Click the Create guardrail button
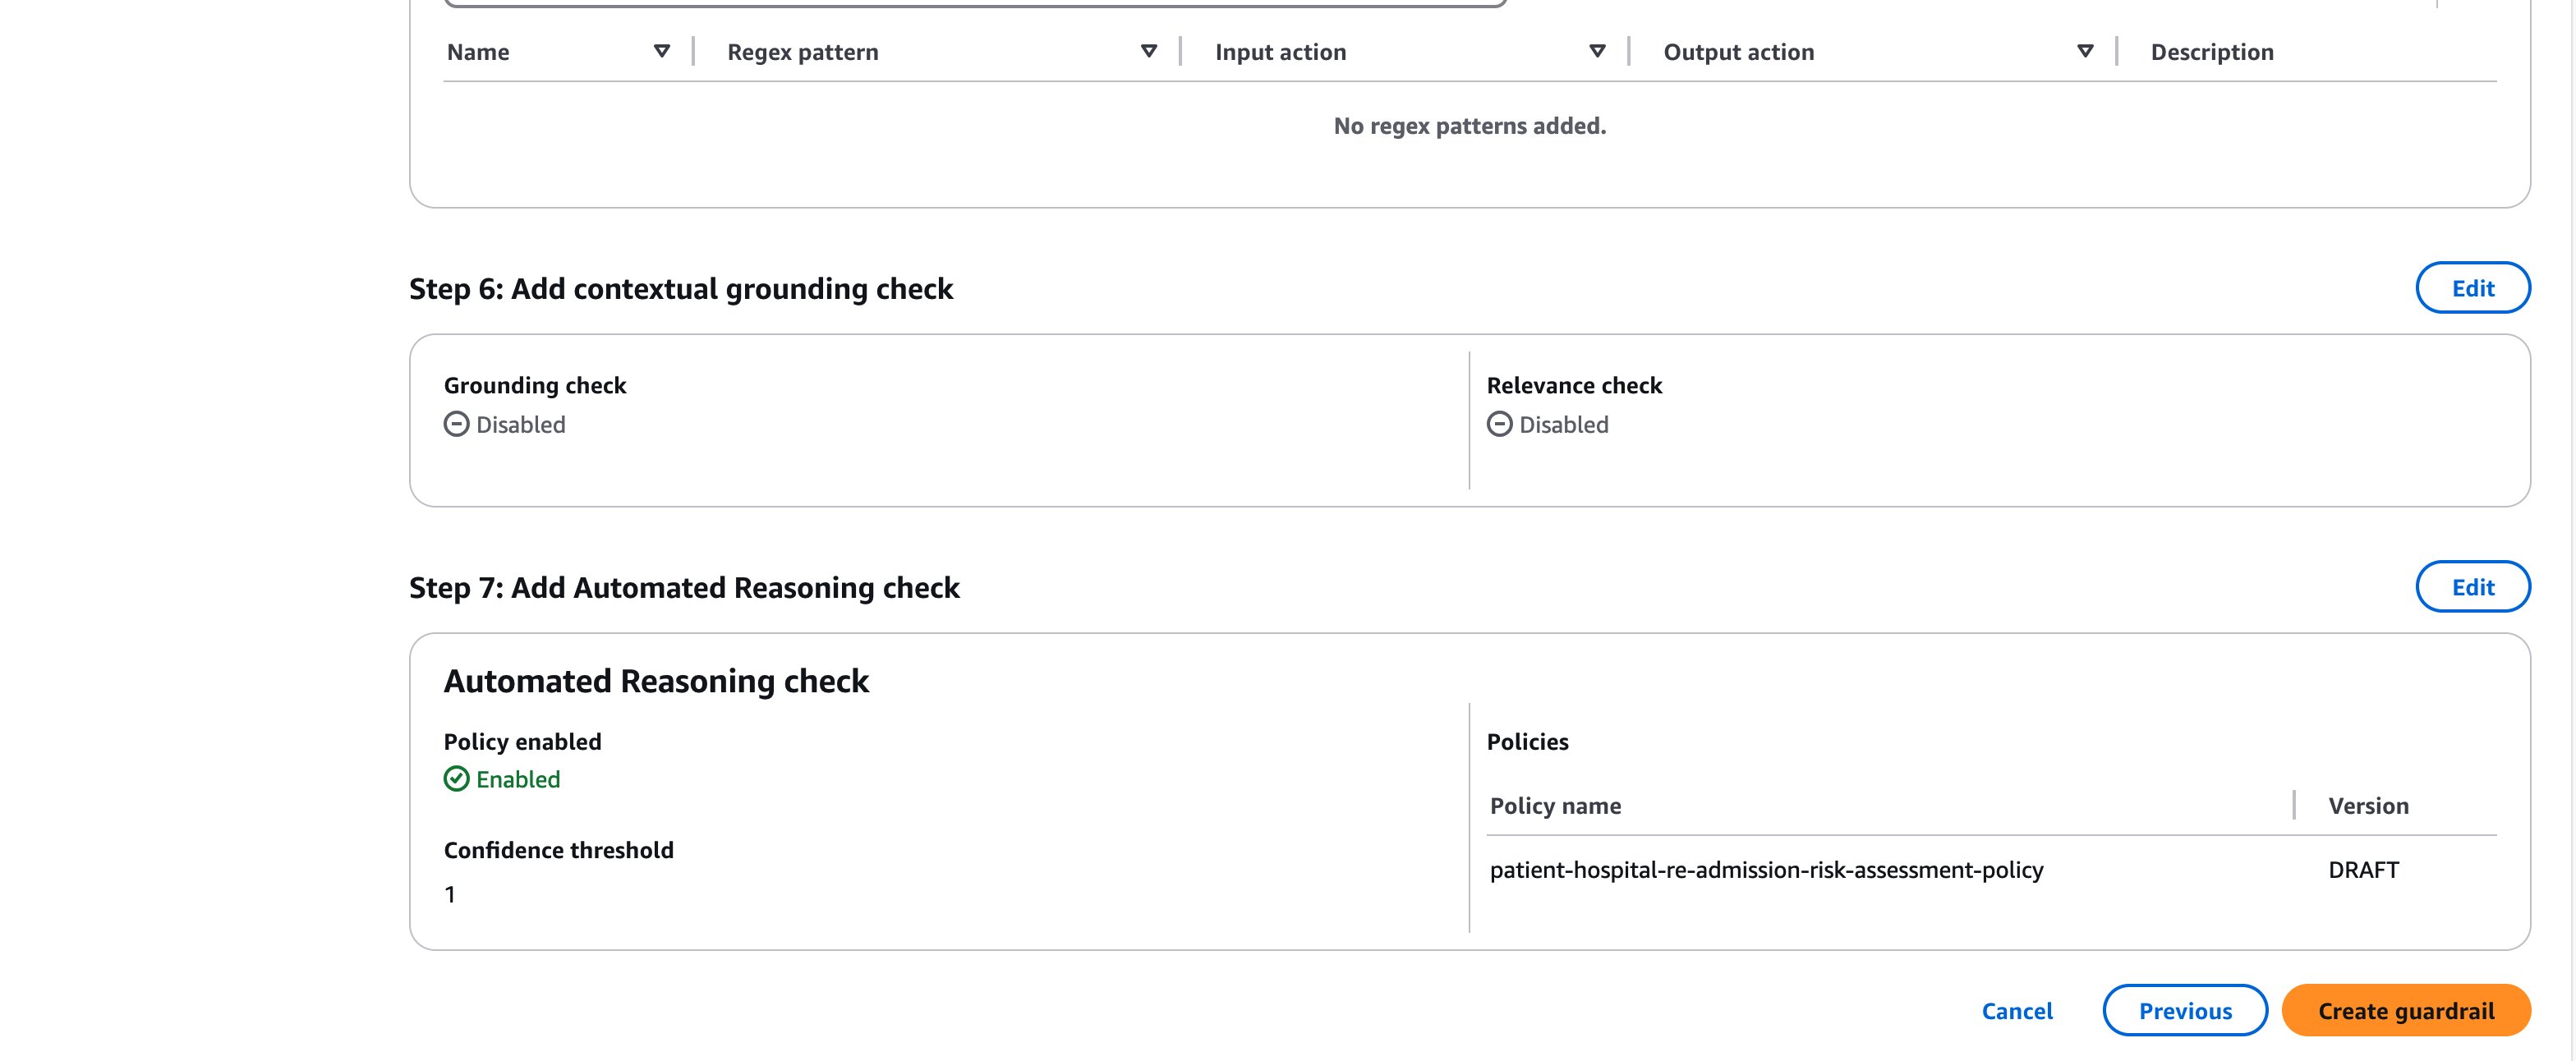The height and width of the screenshot is (1061, 2576). [x=2405, y=1011]
